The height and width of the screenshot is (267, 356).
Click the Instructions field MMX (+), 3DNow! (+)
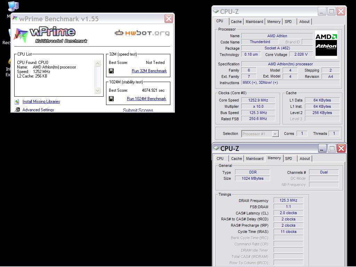(x=290, y=82)
